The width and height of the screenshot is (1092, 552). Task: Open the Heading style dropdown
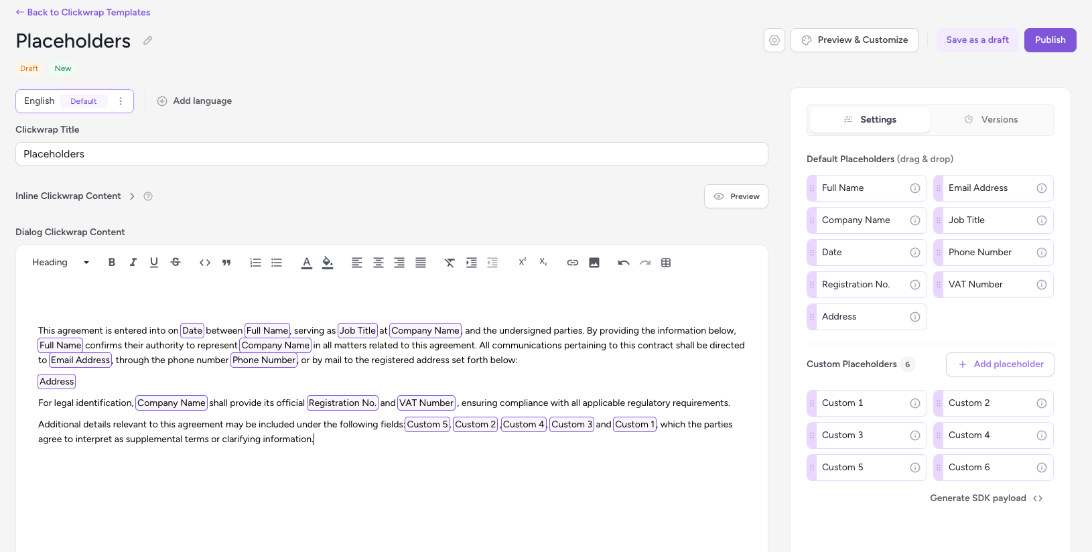coord(61,263)
